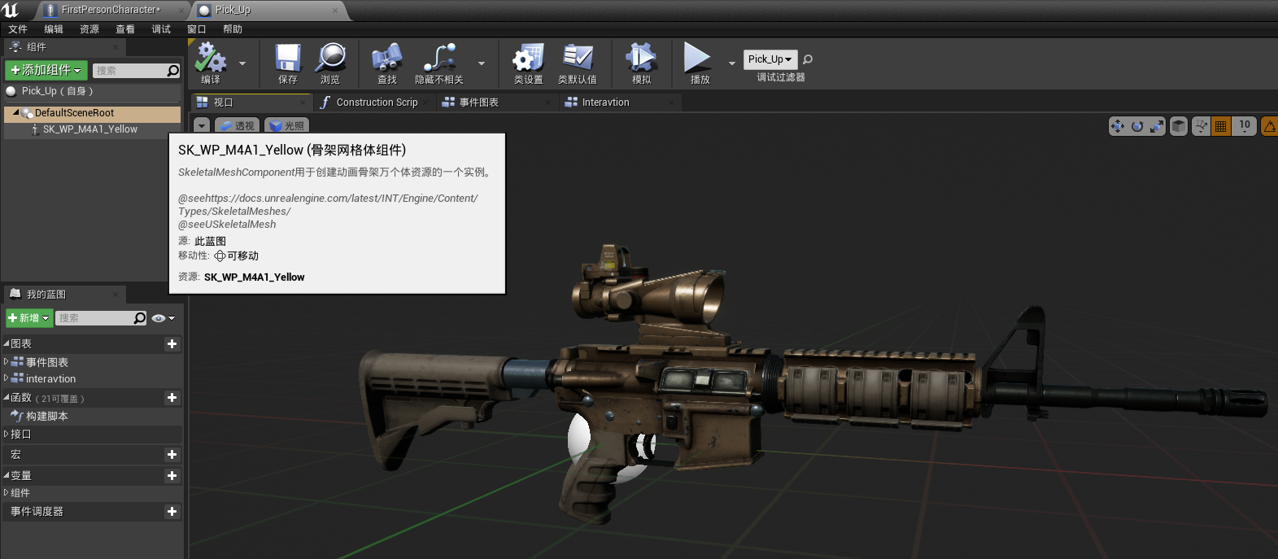This screenshot has height=559, width=1278.
Task: Open compile options dropdown arrow
Action: point(242,63)
